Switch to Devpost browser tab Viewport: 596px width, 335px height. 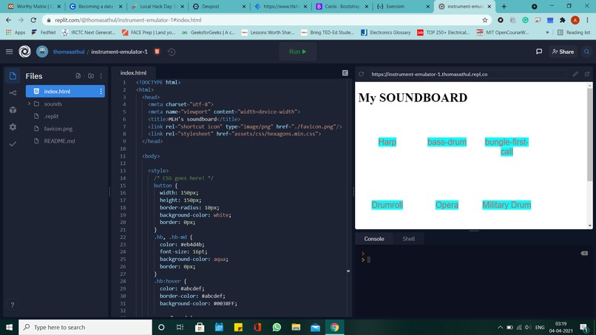pos(220,7)
